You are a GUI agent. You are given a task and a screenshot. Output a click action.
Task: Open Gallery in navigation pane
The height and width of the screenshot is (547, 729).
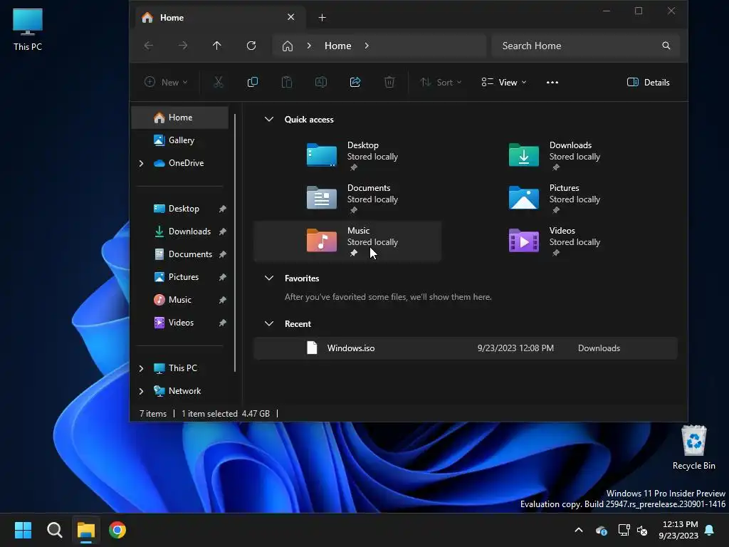click(x=180, y=140)
